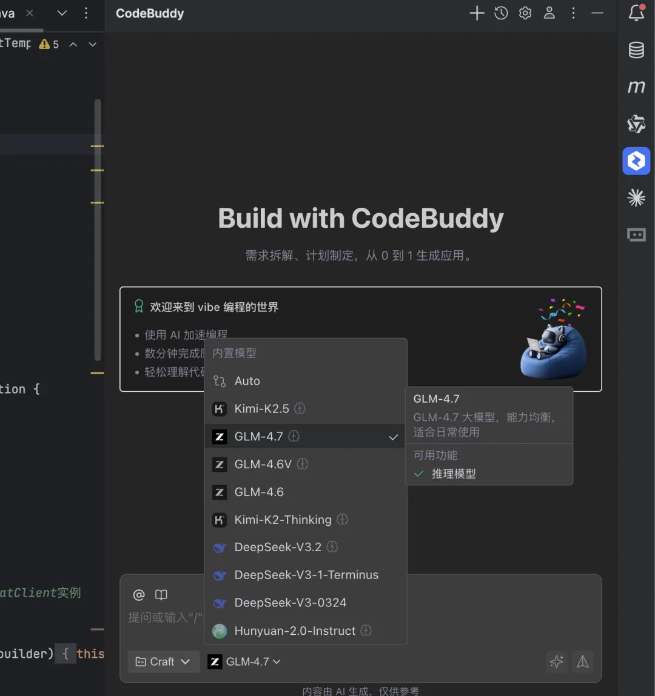Open IDE notifications bell icon
The image size is (655, 696).
[x=636, y=13]
